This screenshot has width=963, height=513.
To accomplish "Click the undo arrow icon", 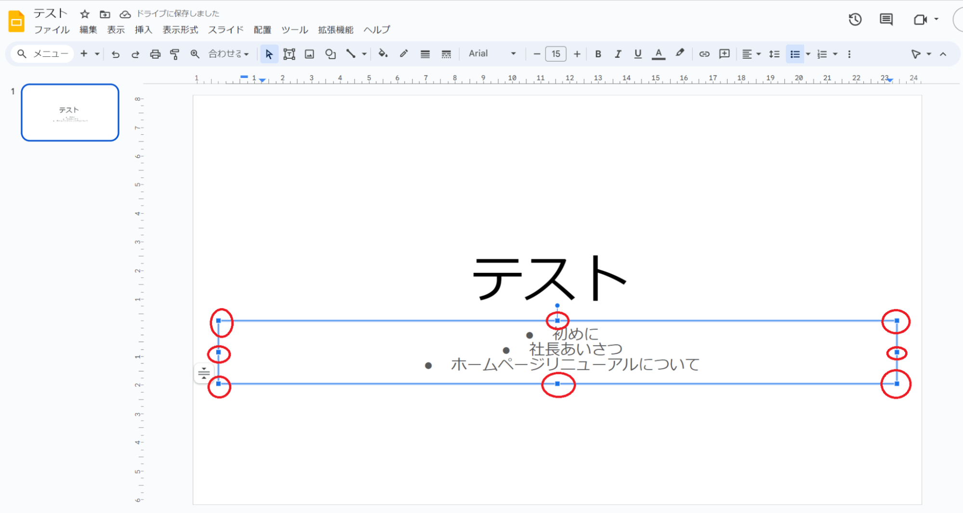I will [x=115, y=54].
